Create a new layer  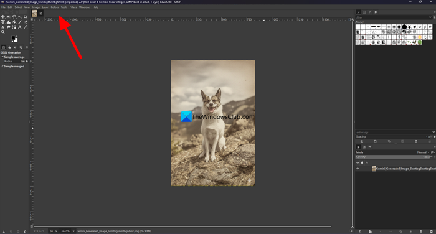click(360, 232)
